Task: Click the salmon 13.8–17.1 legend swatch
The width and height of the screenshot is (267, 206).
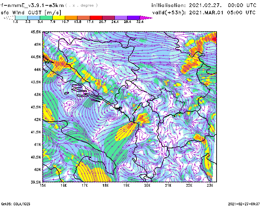Action: [x=84, y=18]
